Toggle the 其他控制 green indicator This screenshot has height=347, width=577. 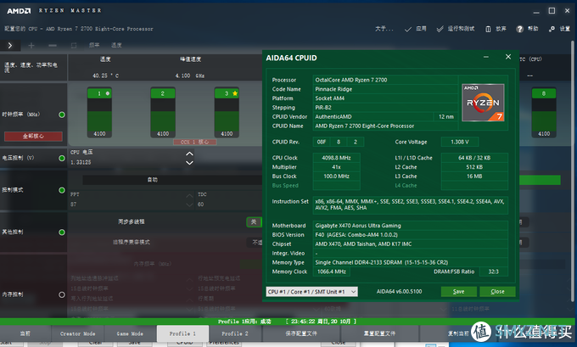(62, 232)
